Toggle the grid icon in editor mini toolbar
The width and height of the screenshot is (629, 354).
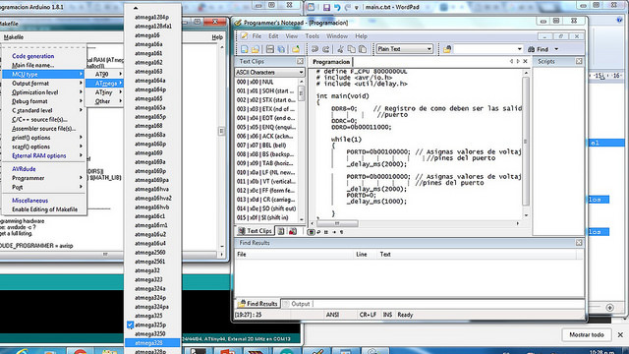click(326, 232)
